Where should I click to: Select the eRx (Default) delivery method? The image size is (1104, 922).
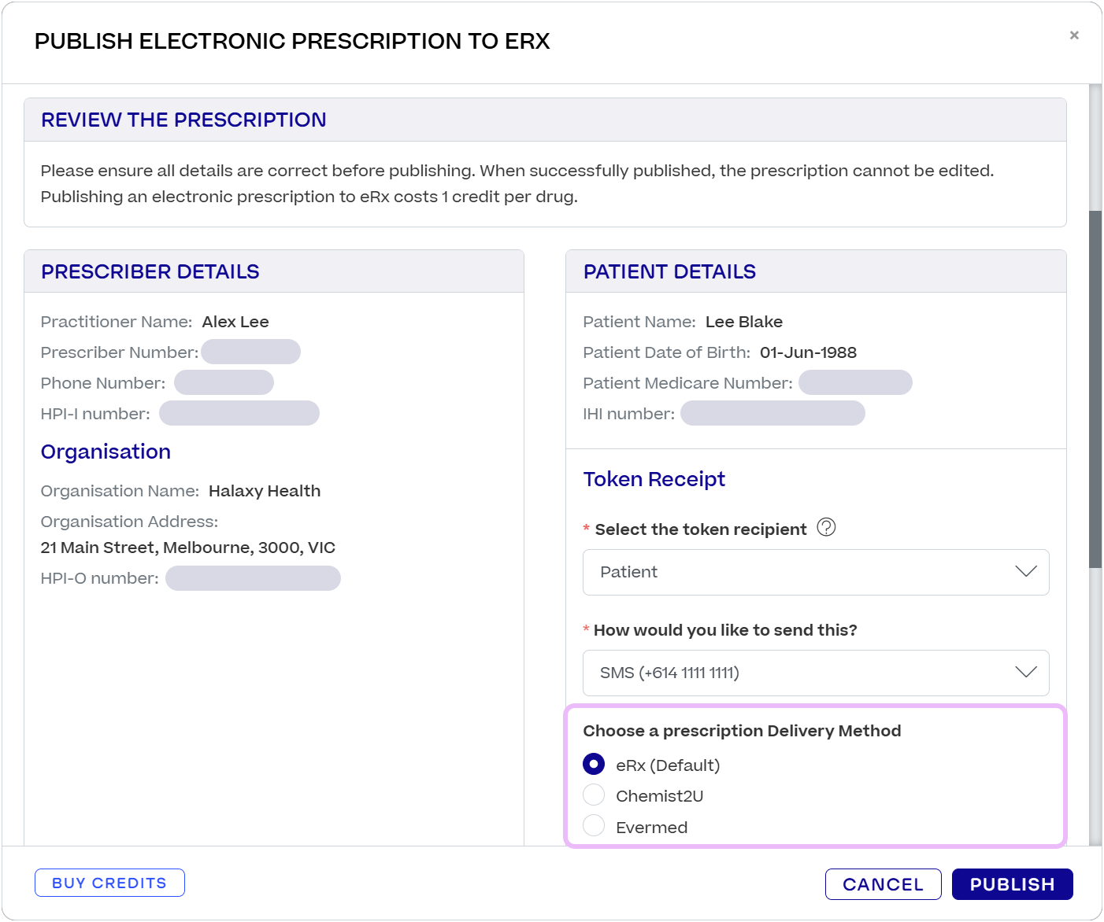tap(594, 763)
